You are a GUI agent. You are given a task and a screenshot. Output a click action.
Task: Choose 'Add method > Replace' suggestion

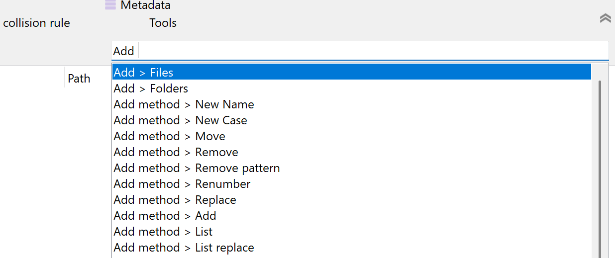(x=175, y=200)
